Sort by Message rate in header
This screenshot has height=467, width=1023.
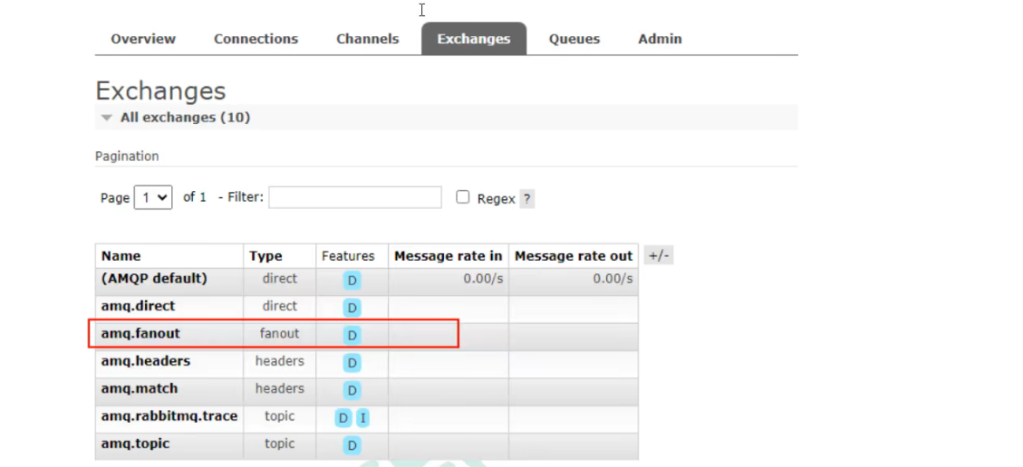tap(449, 256)
